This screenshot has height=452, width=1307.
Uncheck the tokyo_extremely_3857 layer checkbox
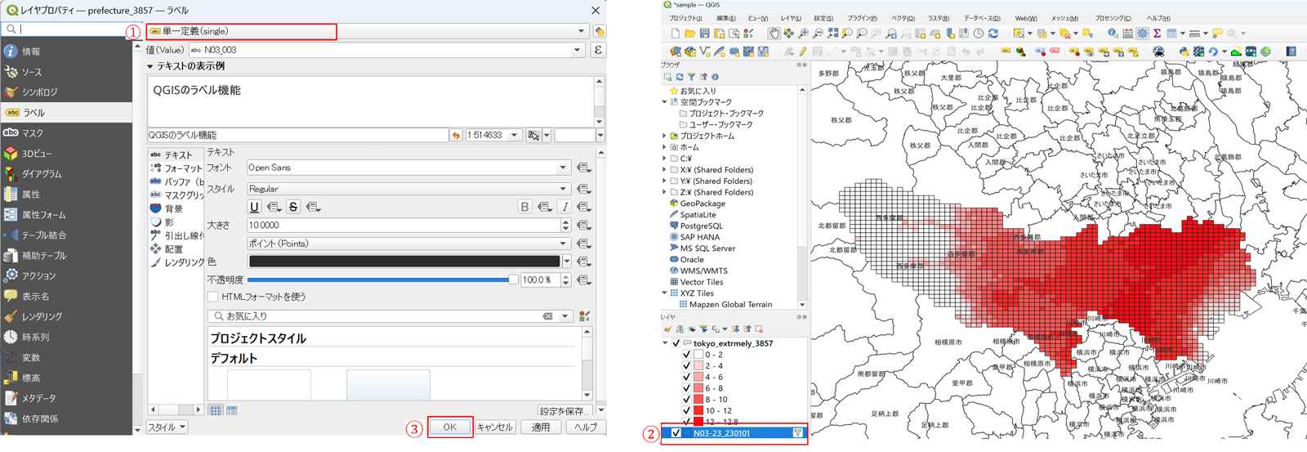pyautogui.click(x=676, y=343)
